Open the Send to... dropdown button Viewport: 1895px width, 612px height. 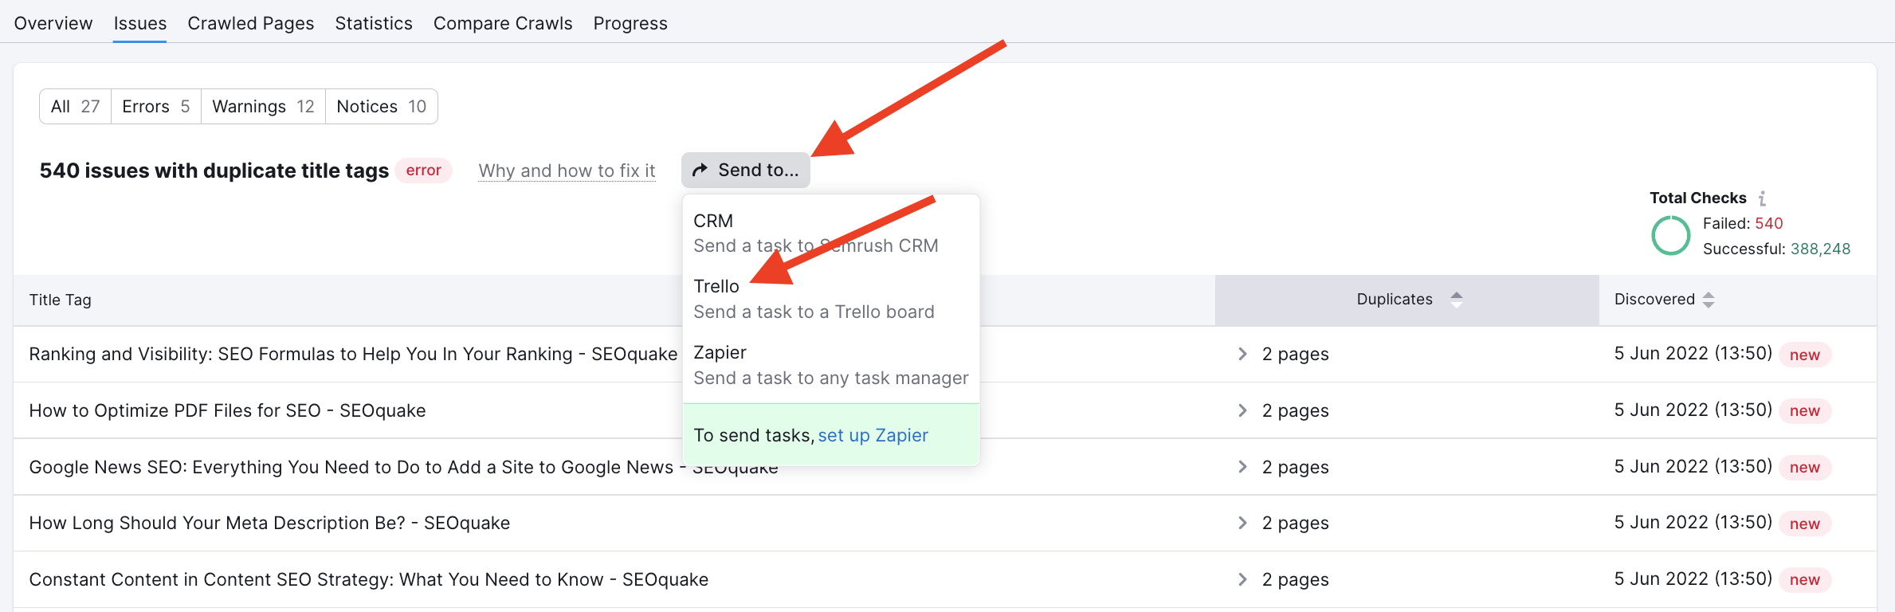[x=745, y=170]
